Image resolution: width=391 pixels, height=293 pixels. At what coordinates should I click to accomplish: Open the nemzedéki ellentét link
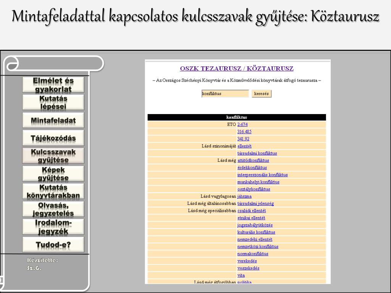255,240
